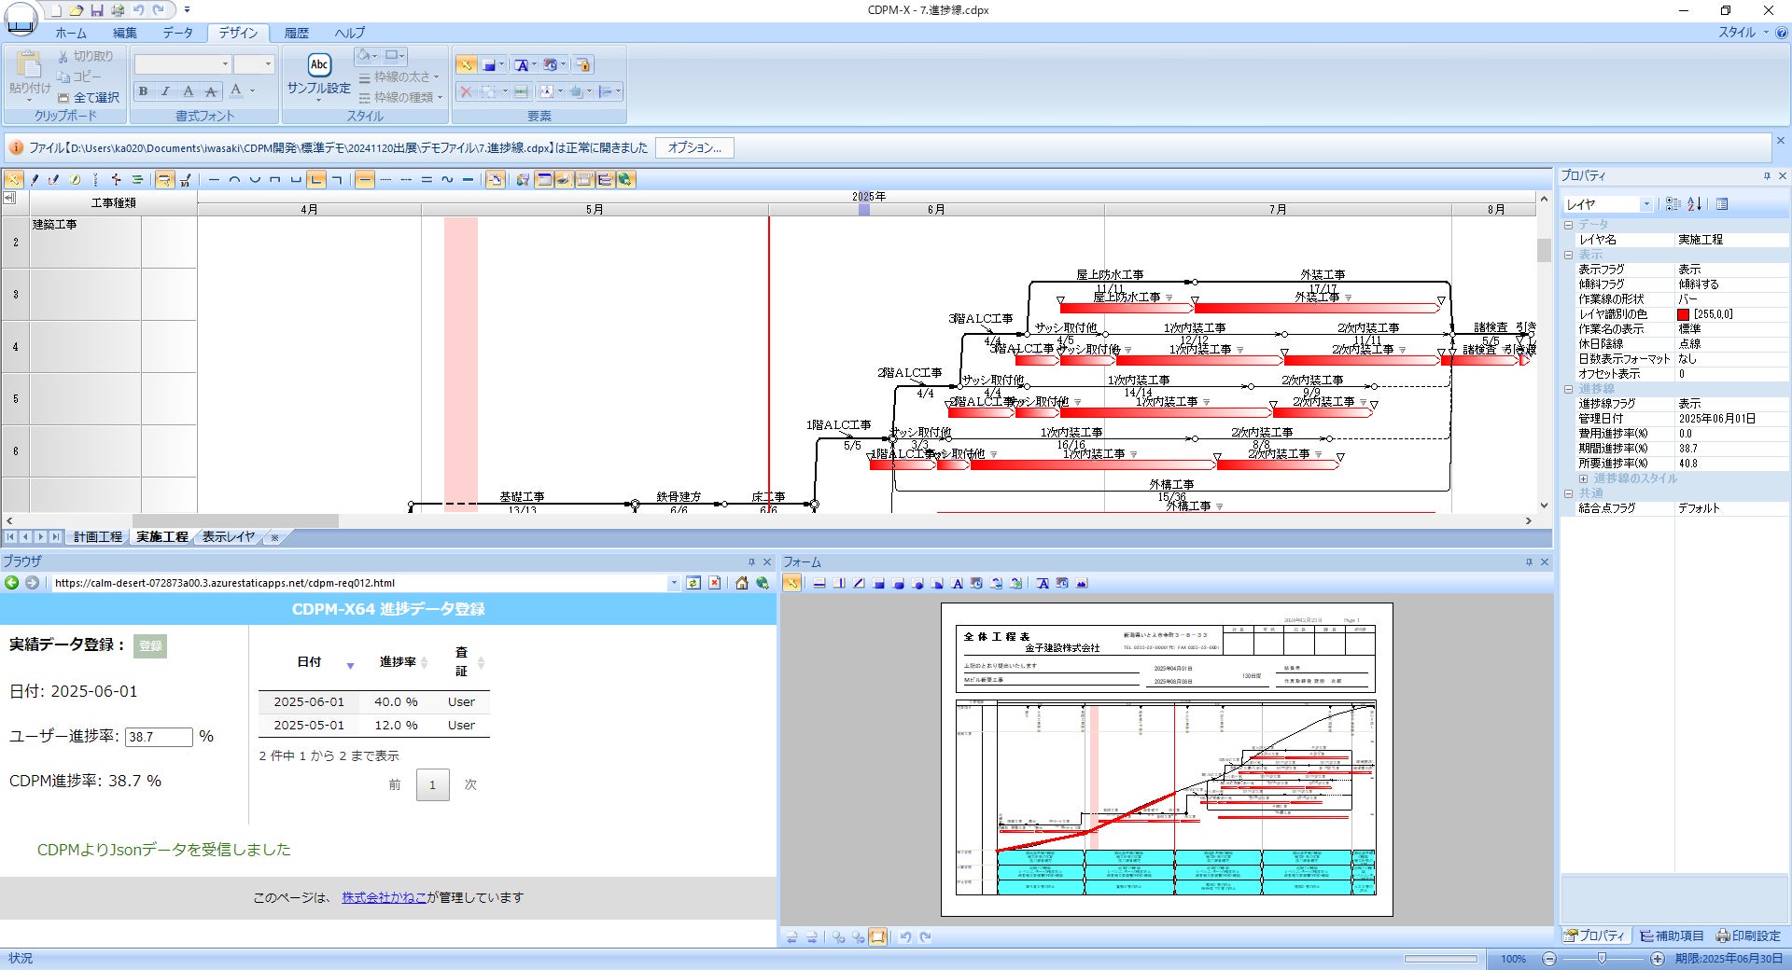The width and height of the screenshot is (1792, 970).
Task: Open the レイヤ dropdown in properties
Action: click(1645, 204)
